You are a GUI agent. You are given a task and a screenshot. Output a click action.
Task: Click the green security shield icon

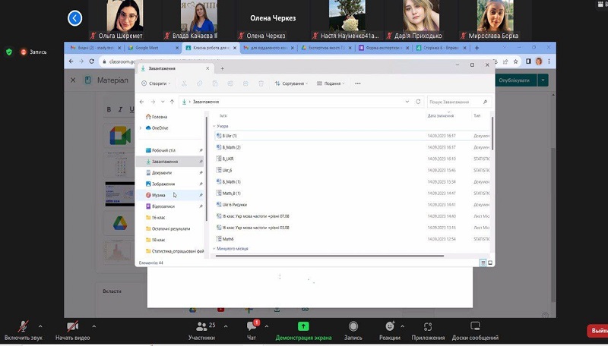(x=9, y=52)
